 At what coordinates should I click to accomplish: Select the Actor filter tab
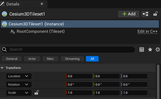pos(32,59)
